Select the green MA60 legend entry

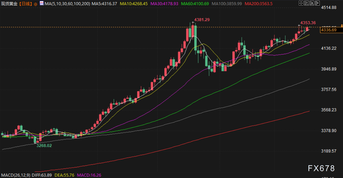coord(195,4)
